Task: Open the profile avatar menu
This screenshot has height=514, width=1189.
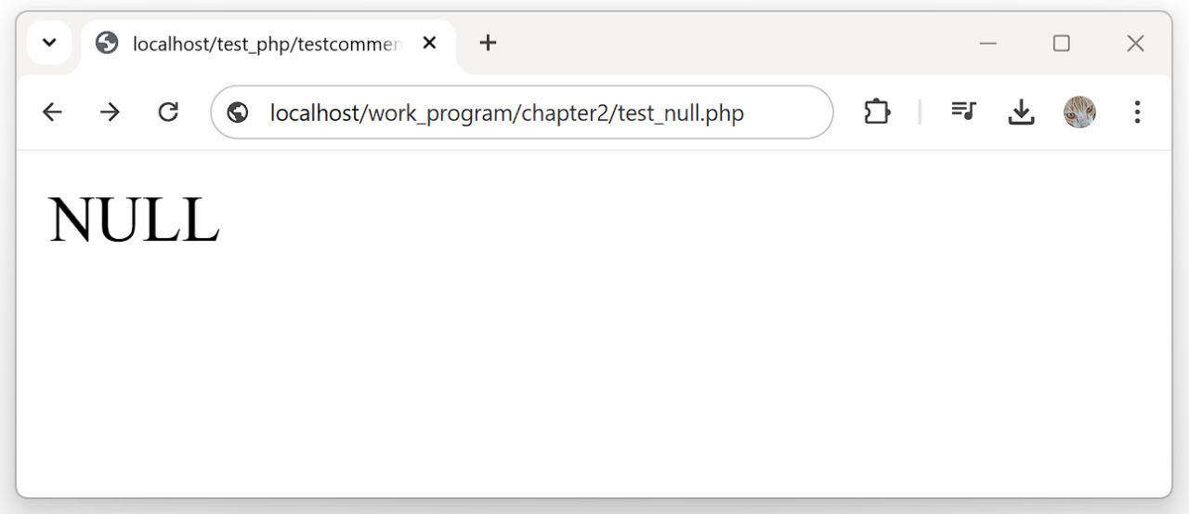Action: (1079, 112)
